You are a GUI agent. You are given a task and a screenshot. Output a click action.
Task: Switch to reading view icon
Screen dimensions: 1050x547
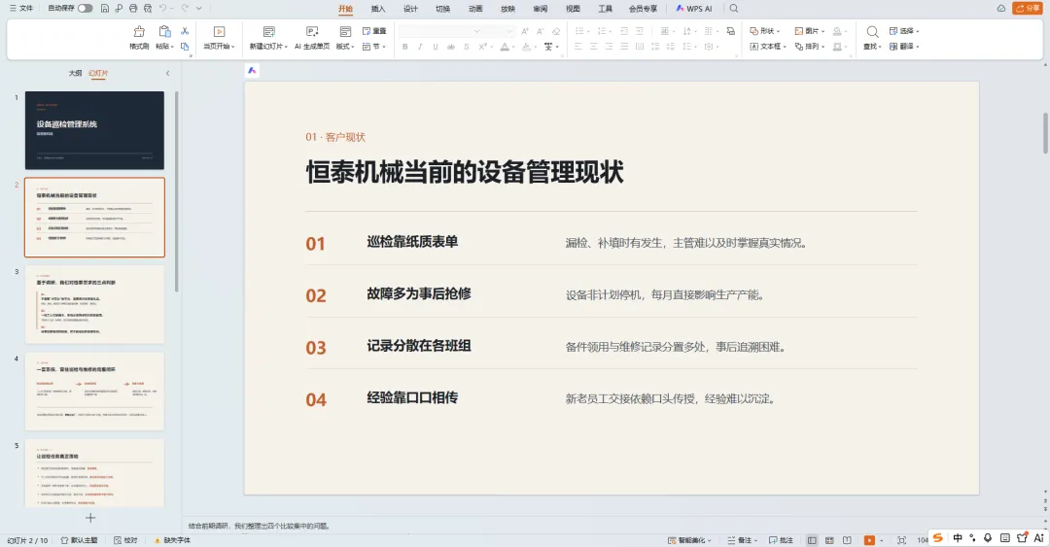[847, 540]
